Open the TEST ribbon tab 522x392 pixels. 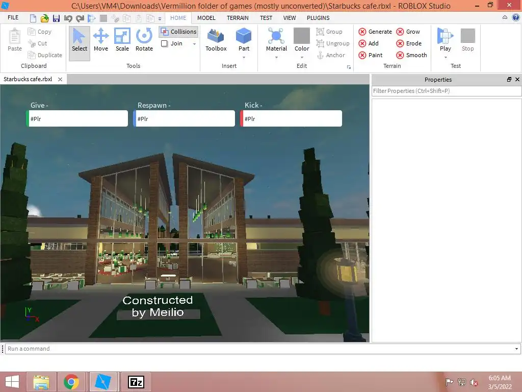click(x=266, y=18)
